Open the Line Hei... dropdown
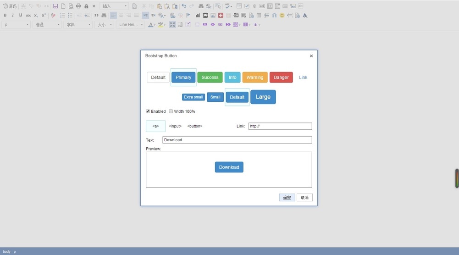 tap(131, 25)
